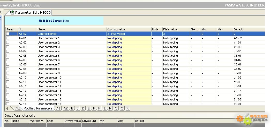Click Direct Parameter edit Drive's value header

73,121
